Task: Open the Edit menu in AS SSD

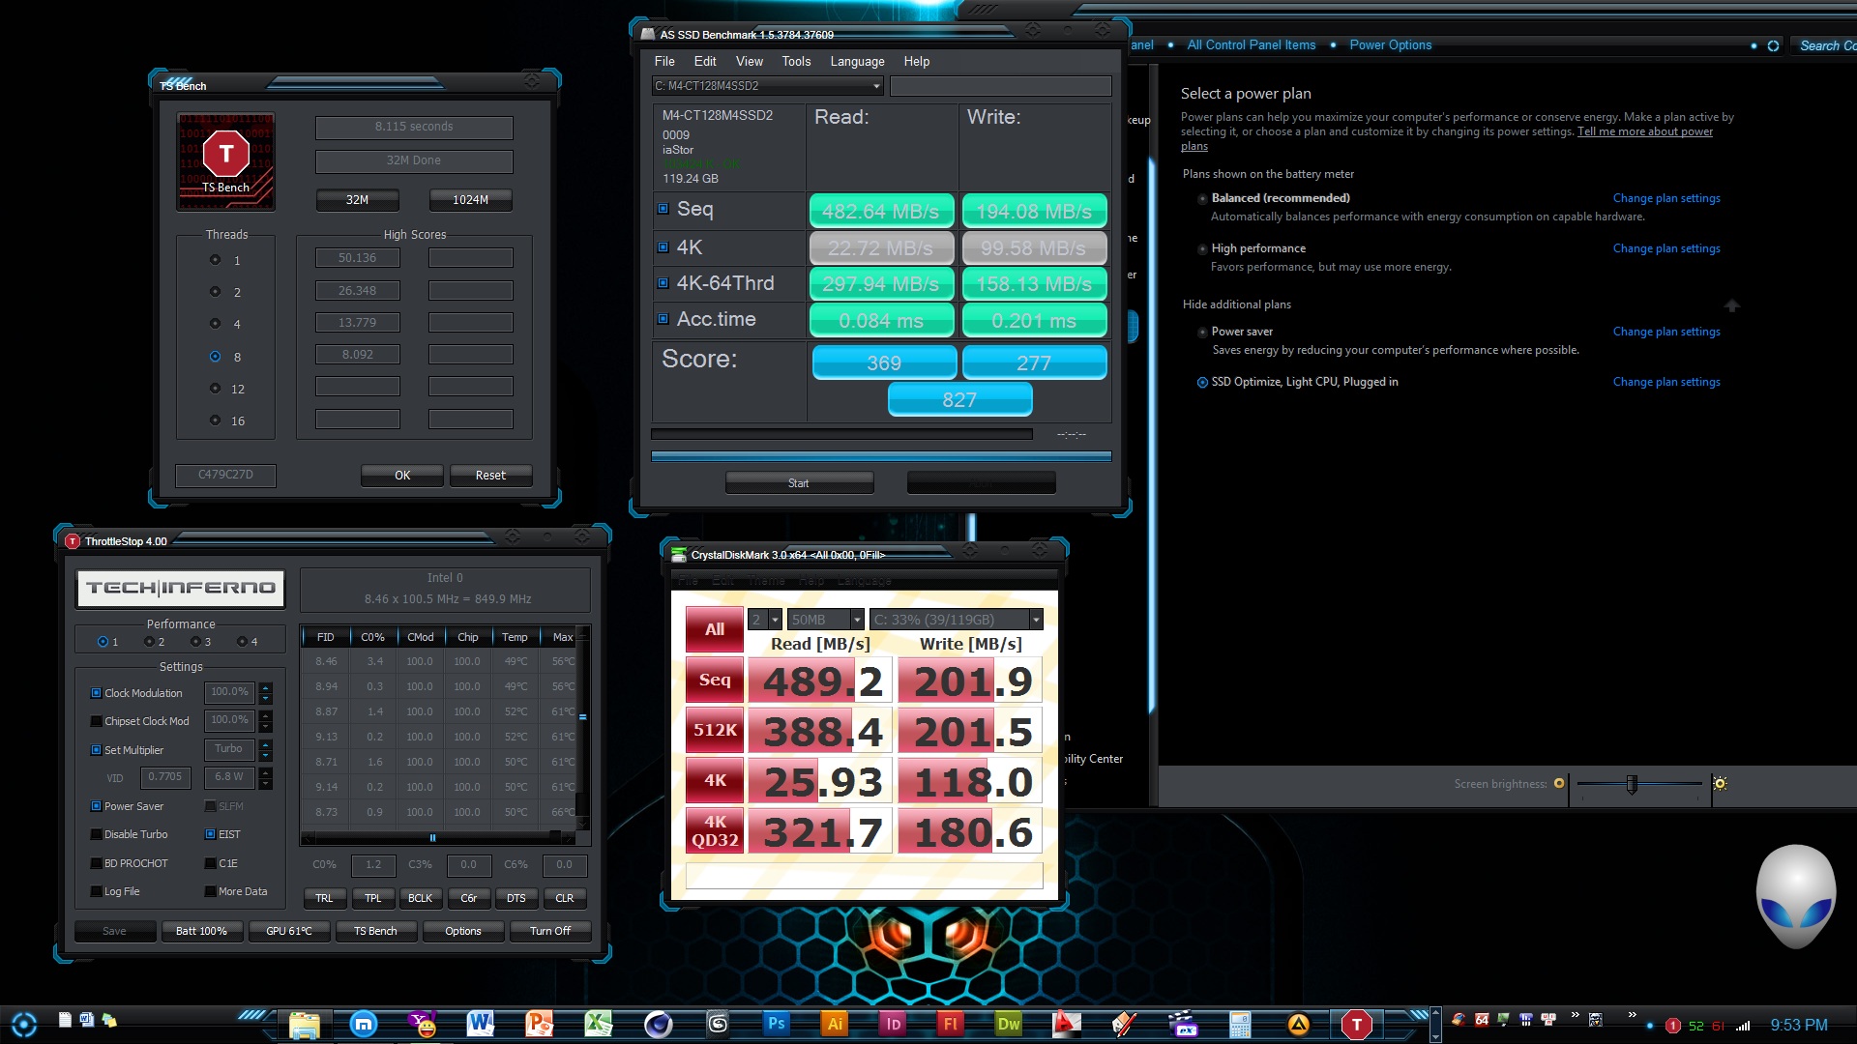Action: tap(705, 61)
